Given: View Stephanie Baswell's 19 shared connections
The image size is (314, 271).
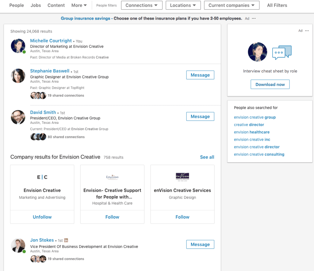Looking at the screenshot, I should [66, 96].
